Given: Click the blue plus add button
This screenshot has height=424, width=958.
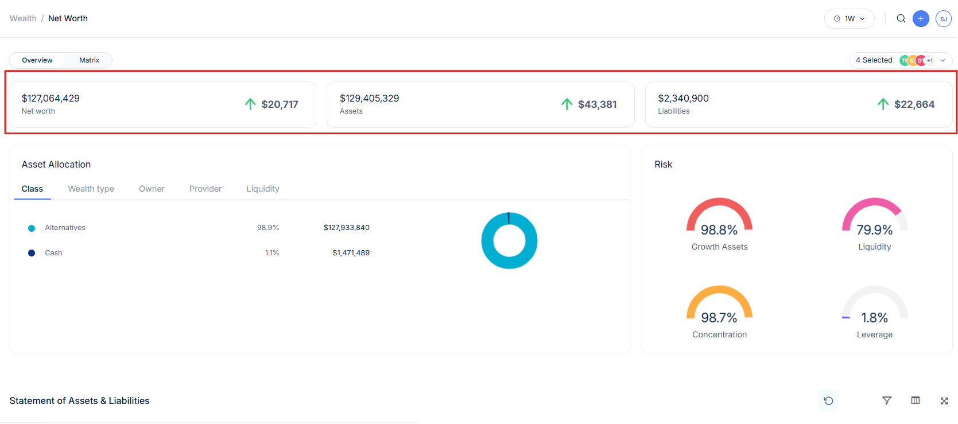Looking at the screenshot, I should pyautogui.click(x=921, y=18).
